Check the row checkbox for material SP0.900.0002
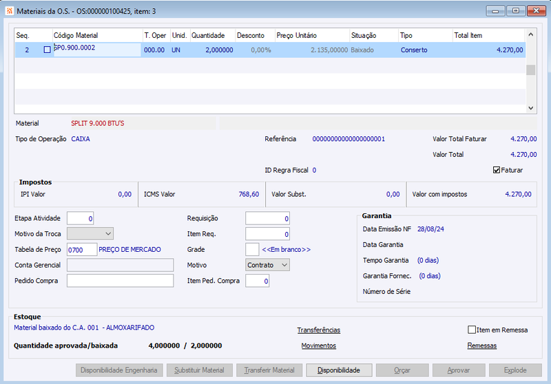Image resolution: width=551 pixels, height=384 pixels. [x=47, y=50]
